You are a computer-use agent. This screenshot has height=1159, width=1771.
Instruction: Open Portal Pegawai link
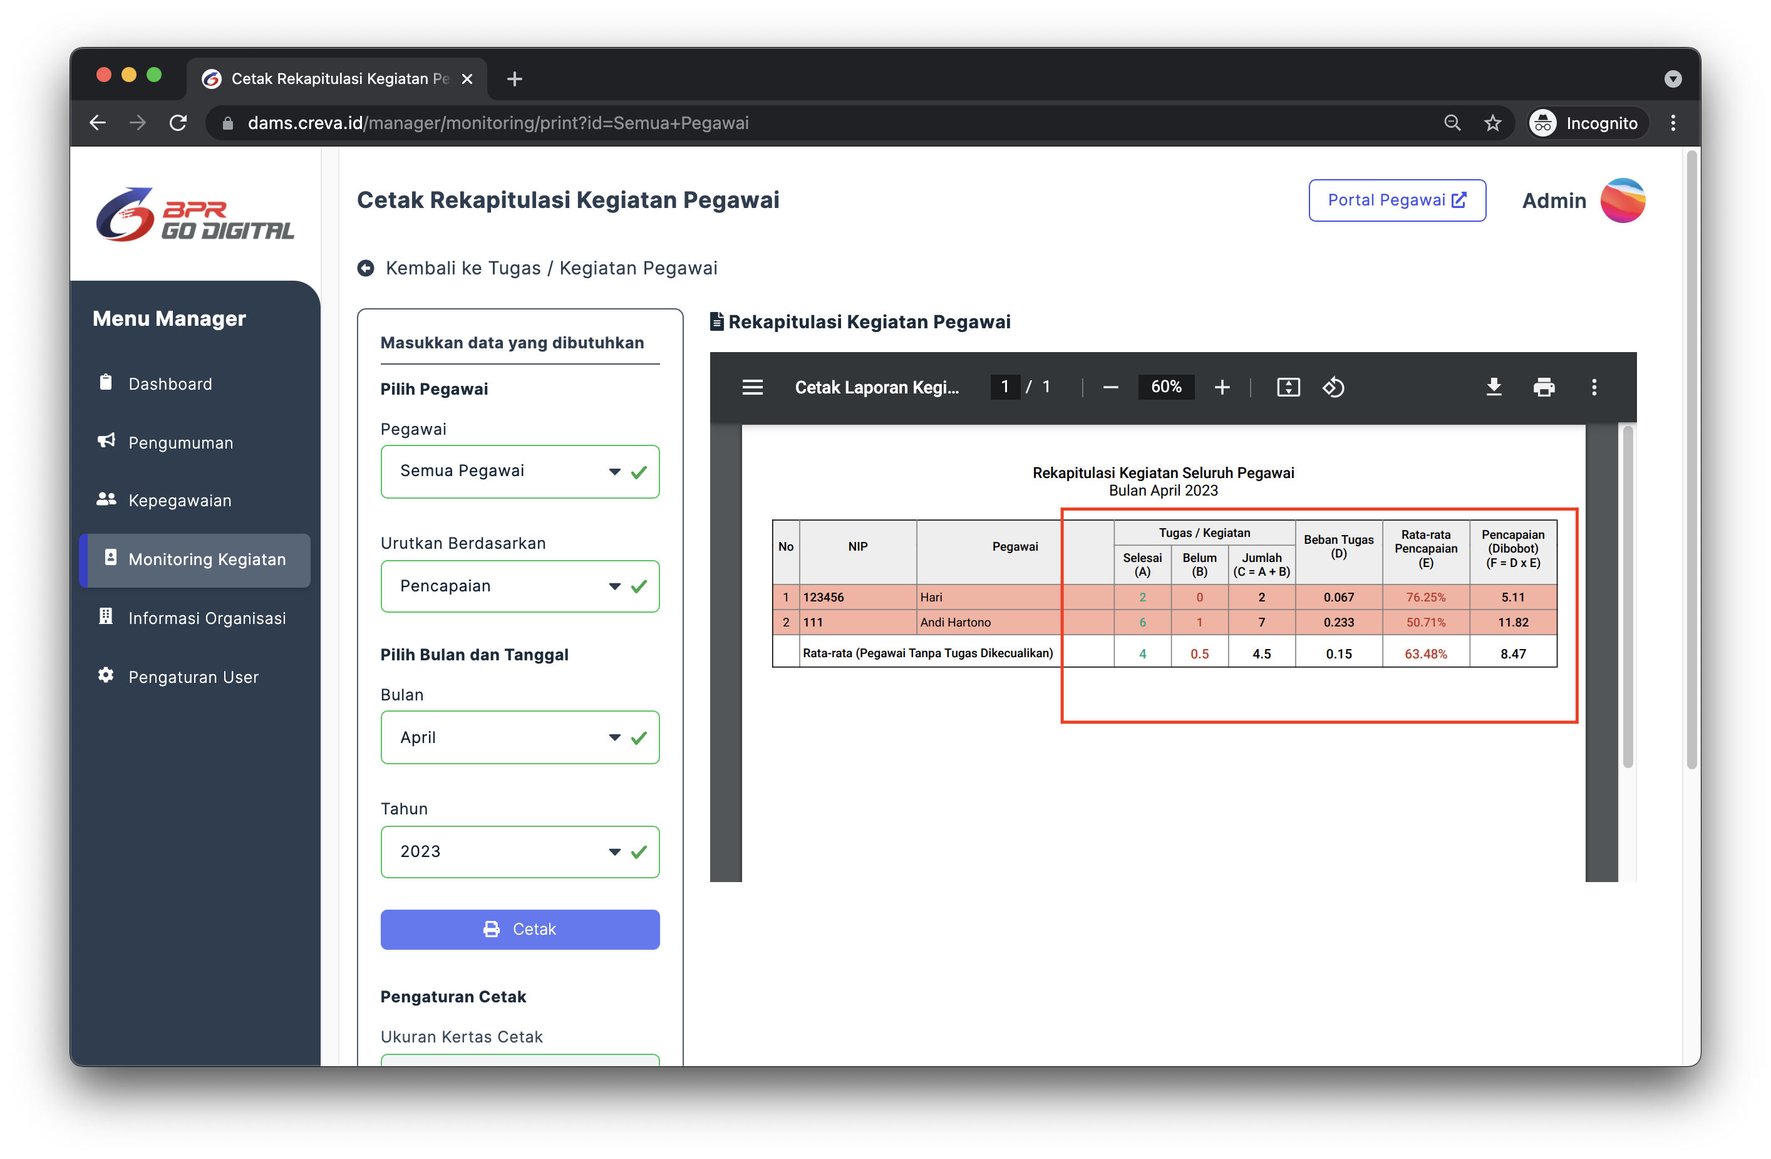tap(1397, 200)
